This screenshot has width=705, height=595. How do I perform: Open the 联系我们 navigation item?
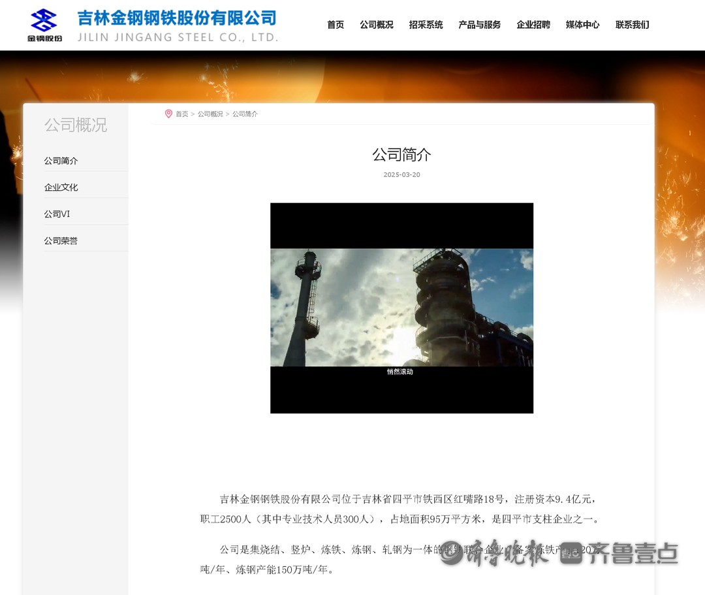point(632,25)
